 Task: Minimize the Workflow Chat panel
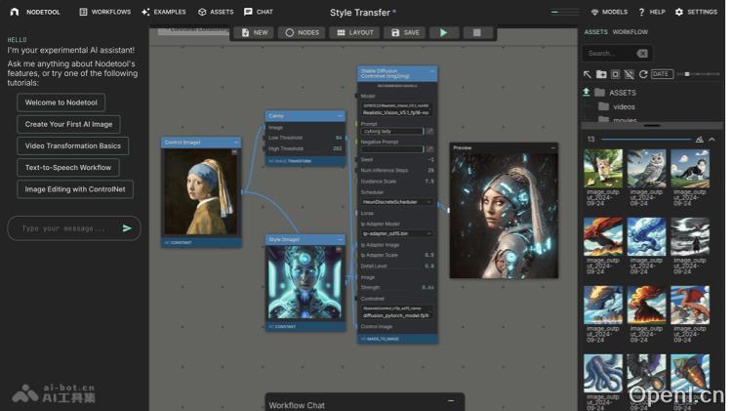(451, 400)
